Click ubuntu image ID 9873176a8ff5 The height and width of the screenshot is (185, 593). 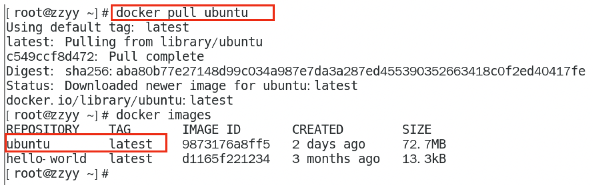click(226, 144)
